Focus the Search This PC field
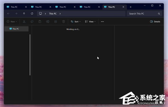168x107 pixels. tap(144, 14)
